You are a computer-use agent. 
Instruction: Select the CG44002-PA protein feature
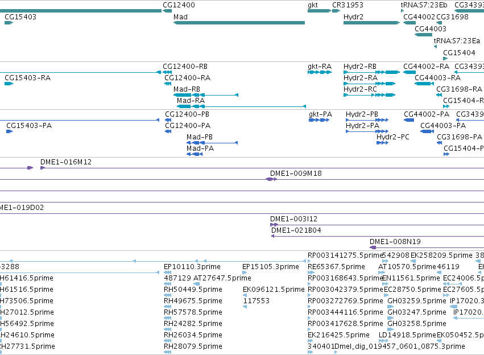point(409,120)
